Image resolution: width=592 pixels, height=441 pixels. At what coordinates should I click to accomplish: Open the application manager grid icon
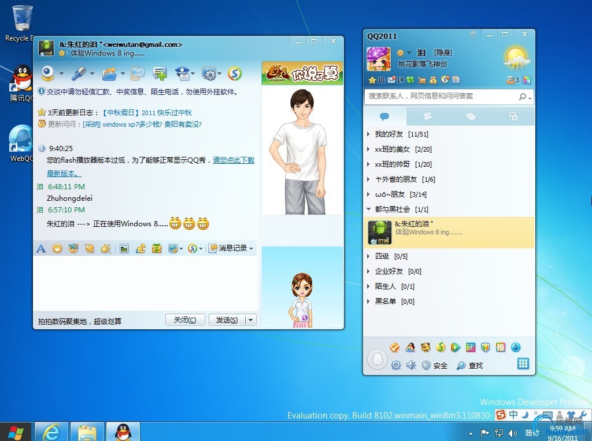(x=523, y=364)
